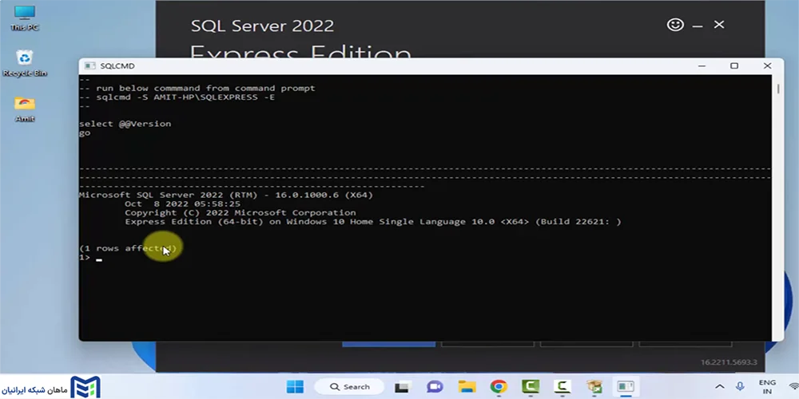Click the 'Express Edition (64-bit)' output line

coord(373,222)
